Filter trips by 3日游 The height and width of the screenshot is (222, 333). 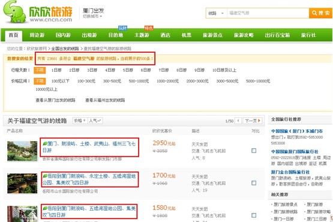coord(92,70)
